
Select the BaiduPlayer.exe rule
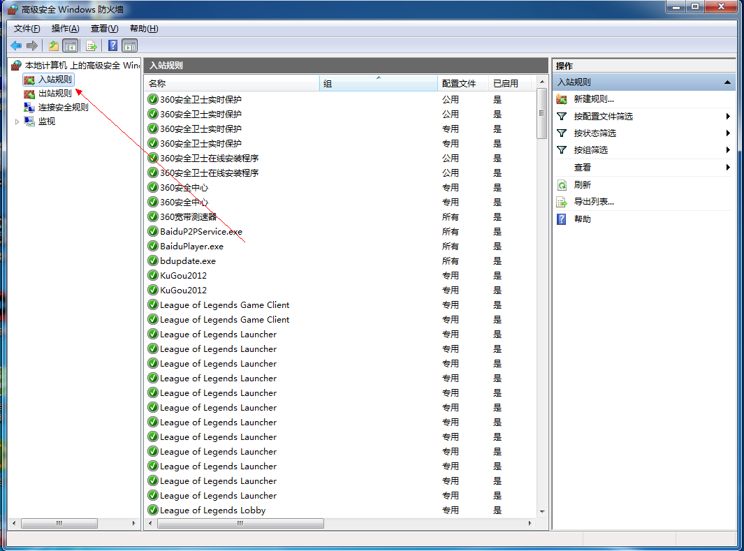click(191, 246)
